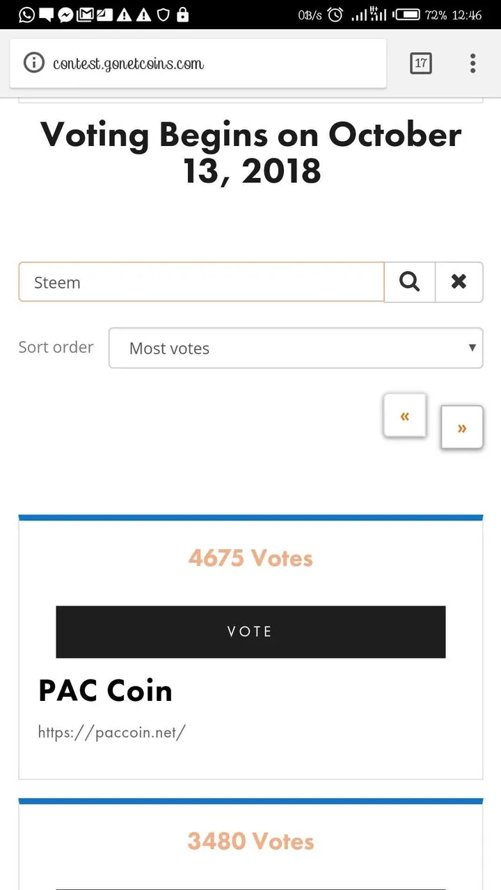Click VOTE button for PAC Coin
Viewport: 501px width, 890px height.
[250, 631]
